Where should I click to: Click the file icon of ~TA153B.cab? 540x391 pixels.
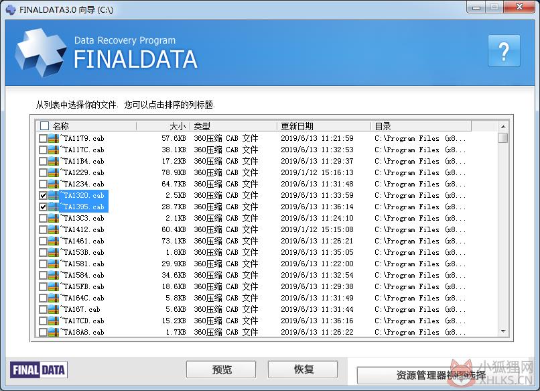54,252
